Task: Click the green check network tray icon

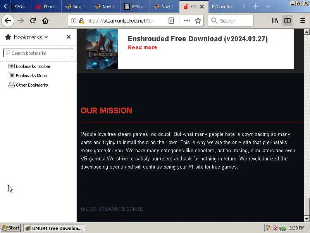Action: coord(282,228)
